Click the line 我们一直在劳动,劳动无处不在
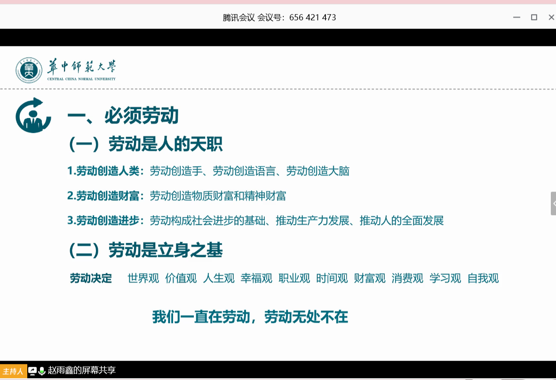 250,317
